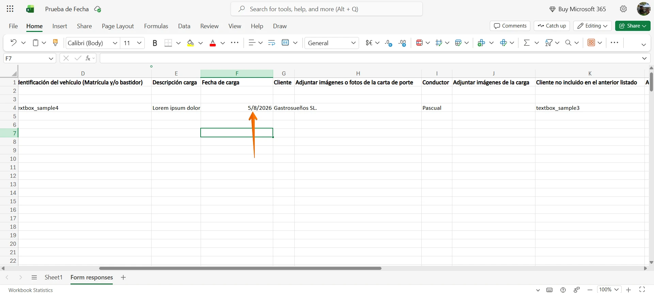Switch to the Formulas tab

(x=156, y=26)
